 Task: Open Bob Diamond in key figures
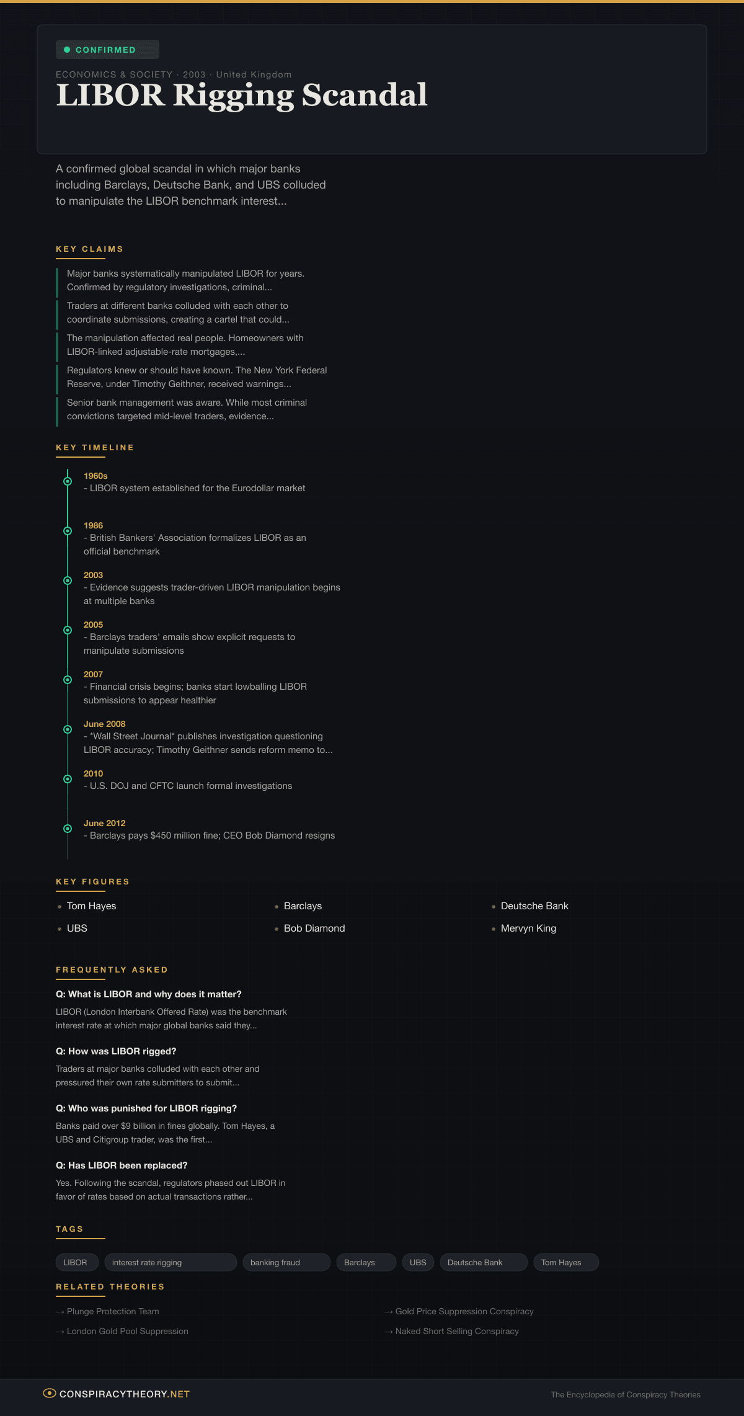(x=314, y=928)
